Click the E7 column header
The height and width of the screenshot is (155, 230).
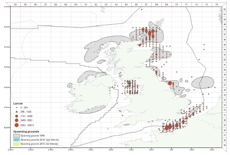click(147, 5)
